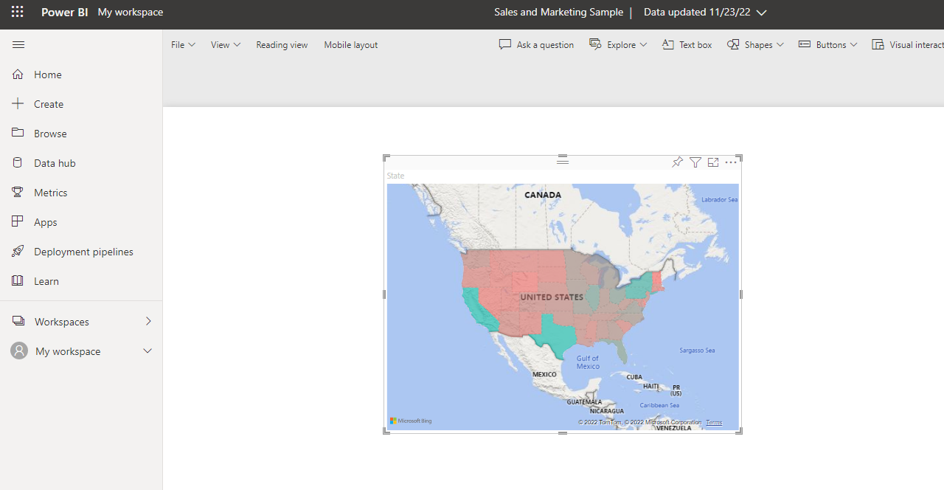Click Ask a question

[536, 45]
